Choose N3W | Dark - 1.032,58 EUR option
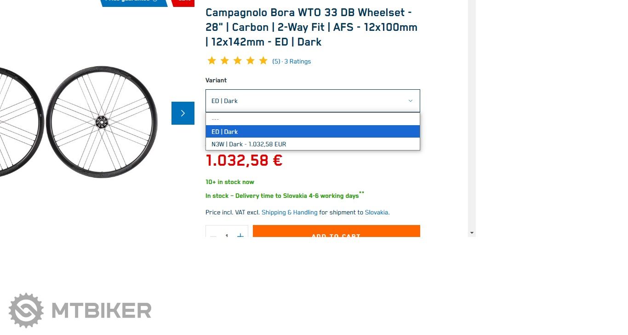This screenshot has width=628, height=335. coord(313,144)
